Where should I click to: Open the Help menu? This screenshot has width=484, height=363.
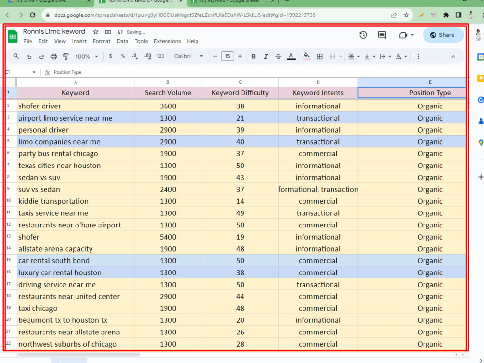[x=193, y=41]
